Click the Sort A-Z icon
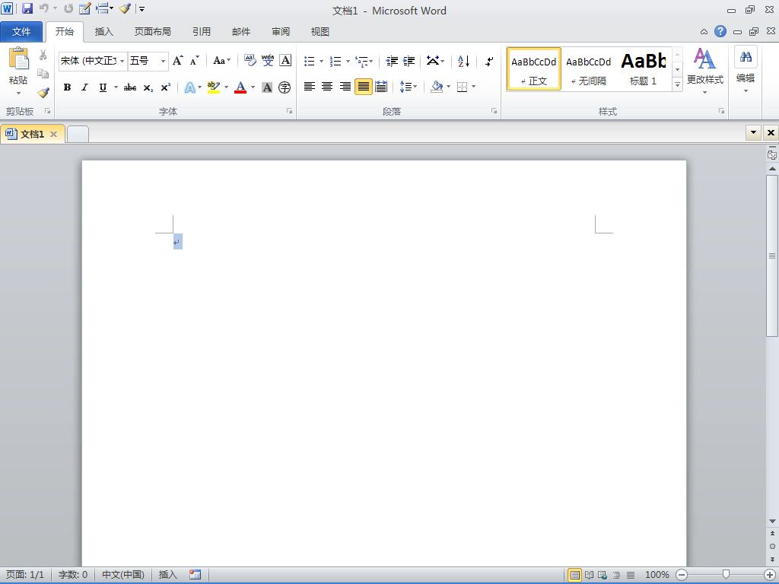 point(463,61)
